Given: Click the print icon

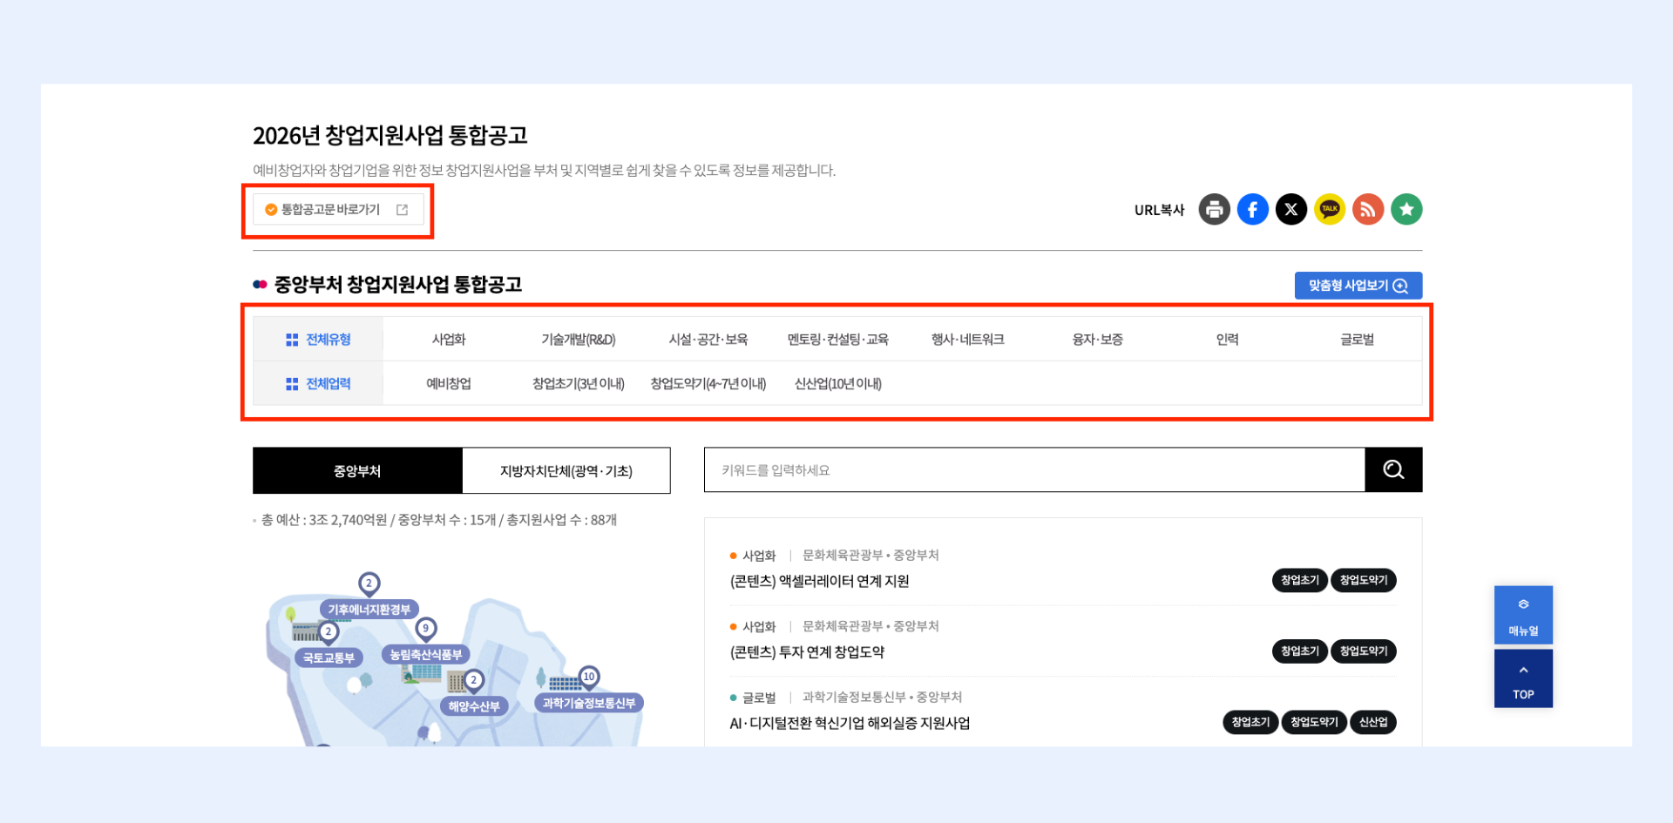Looking at the screenshot, I should tap(1214, 210).
